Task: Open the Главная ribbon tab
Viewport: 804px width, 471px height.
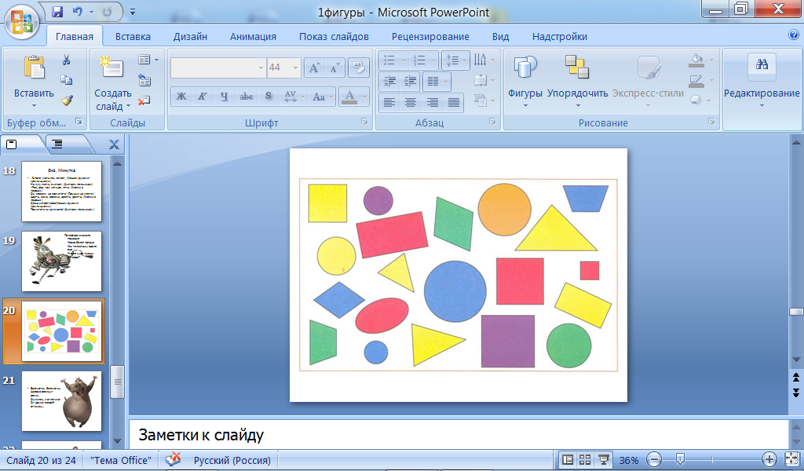Action: click(x=75, y=36)
